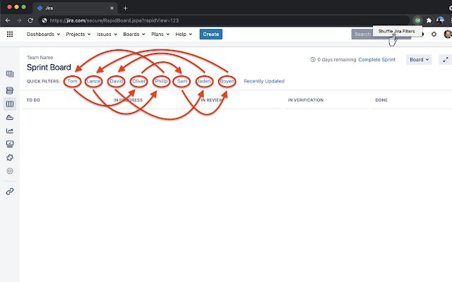Open the monitor checklist icon in the sidebar
Screen dimensions: 452x282
click(10, 144)
